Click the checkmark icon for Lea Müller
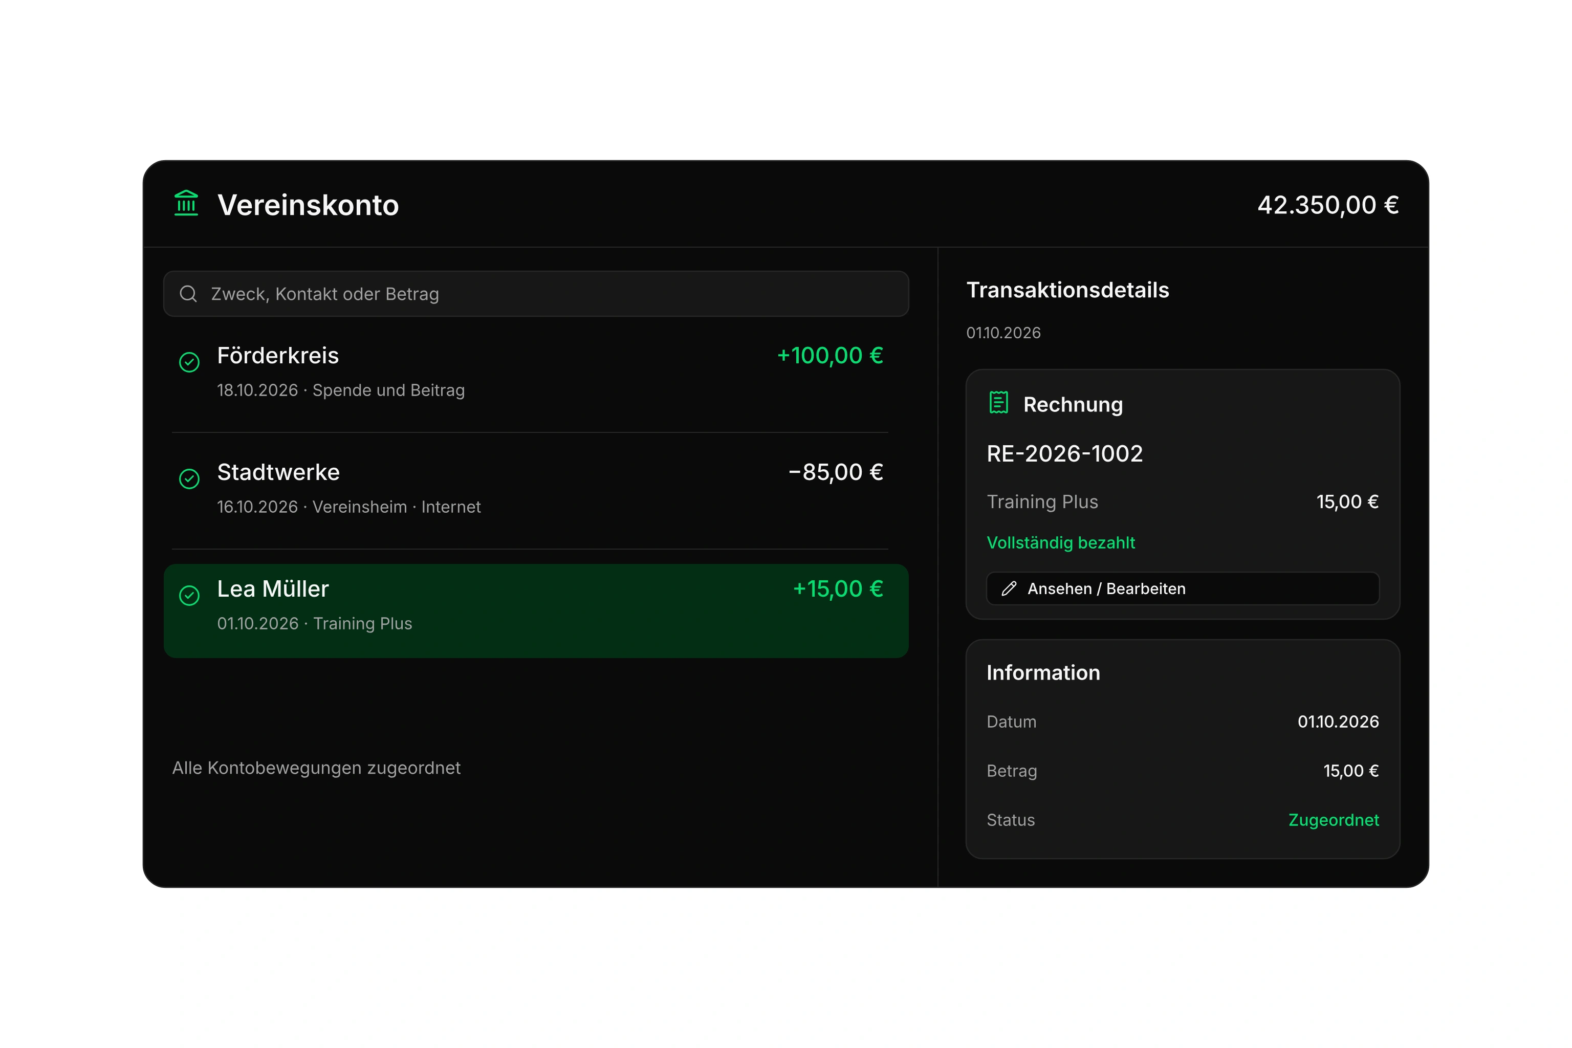 click(189, 596)
